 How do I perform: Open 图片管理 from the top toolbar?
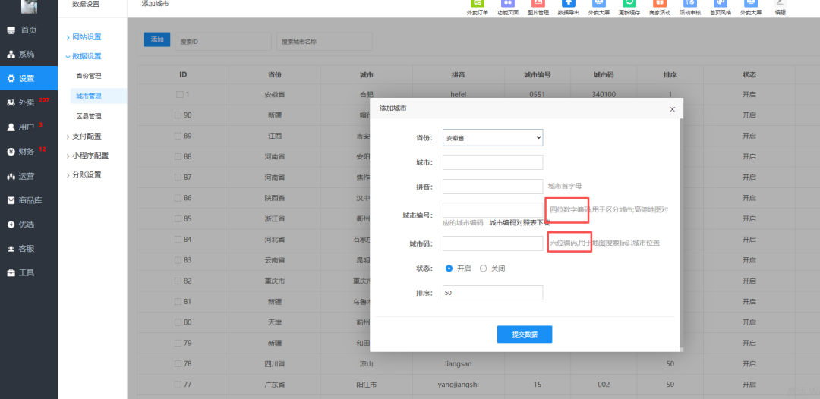pos(538,7)
